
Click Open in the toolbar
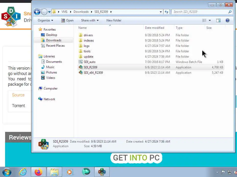point(67,20)
